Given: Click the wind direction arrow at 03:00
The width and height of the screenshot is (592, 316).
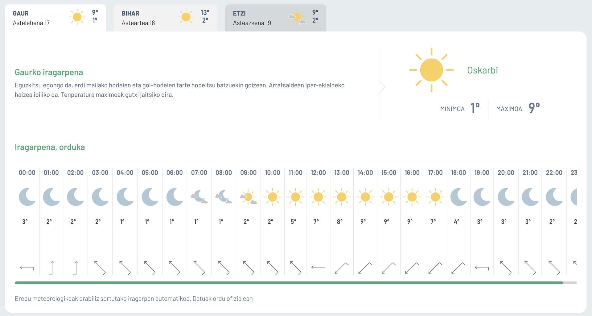Looking at the screenshot, I should (100, 268).
